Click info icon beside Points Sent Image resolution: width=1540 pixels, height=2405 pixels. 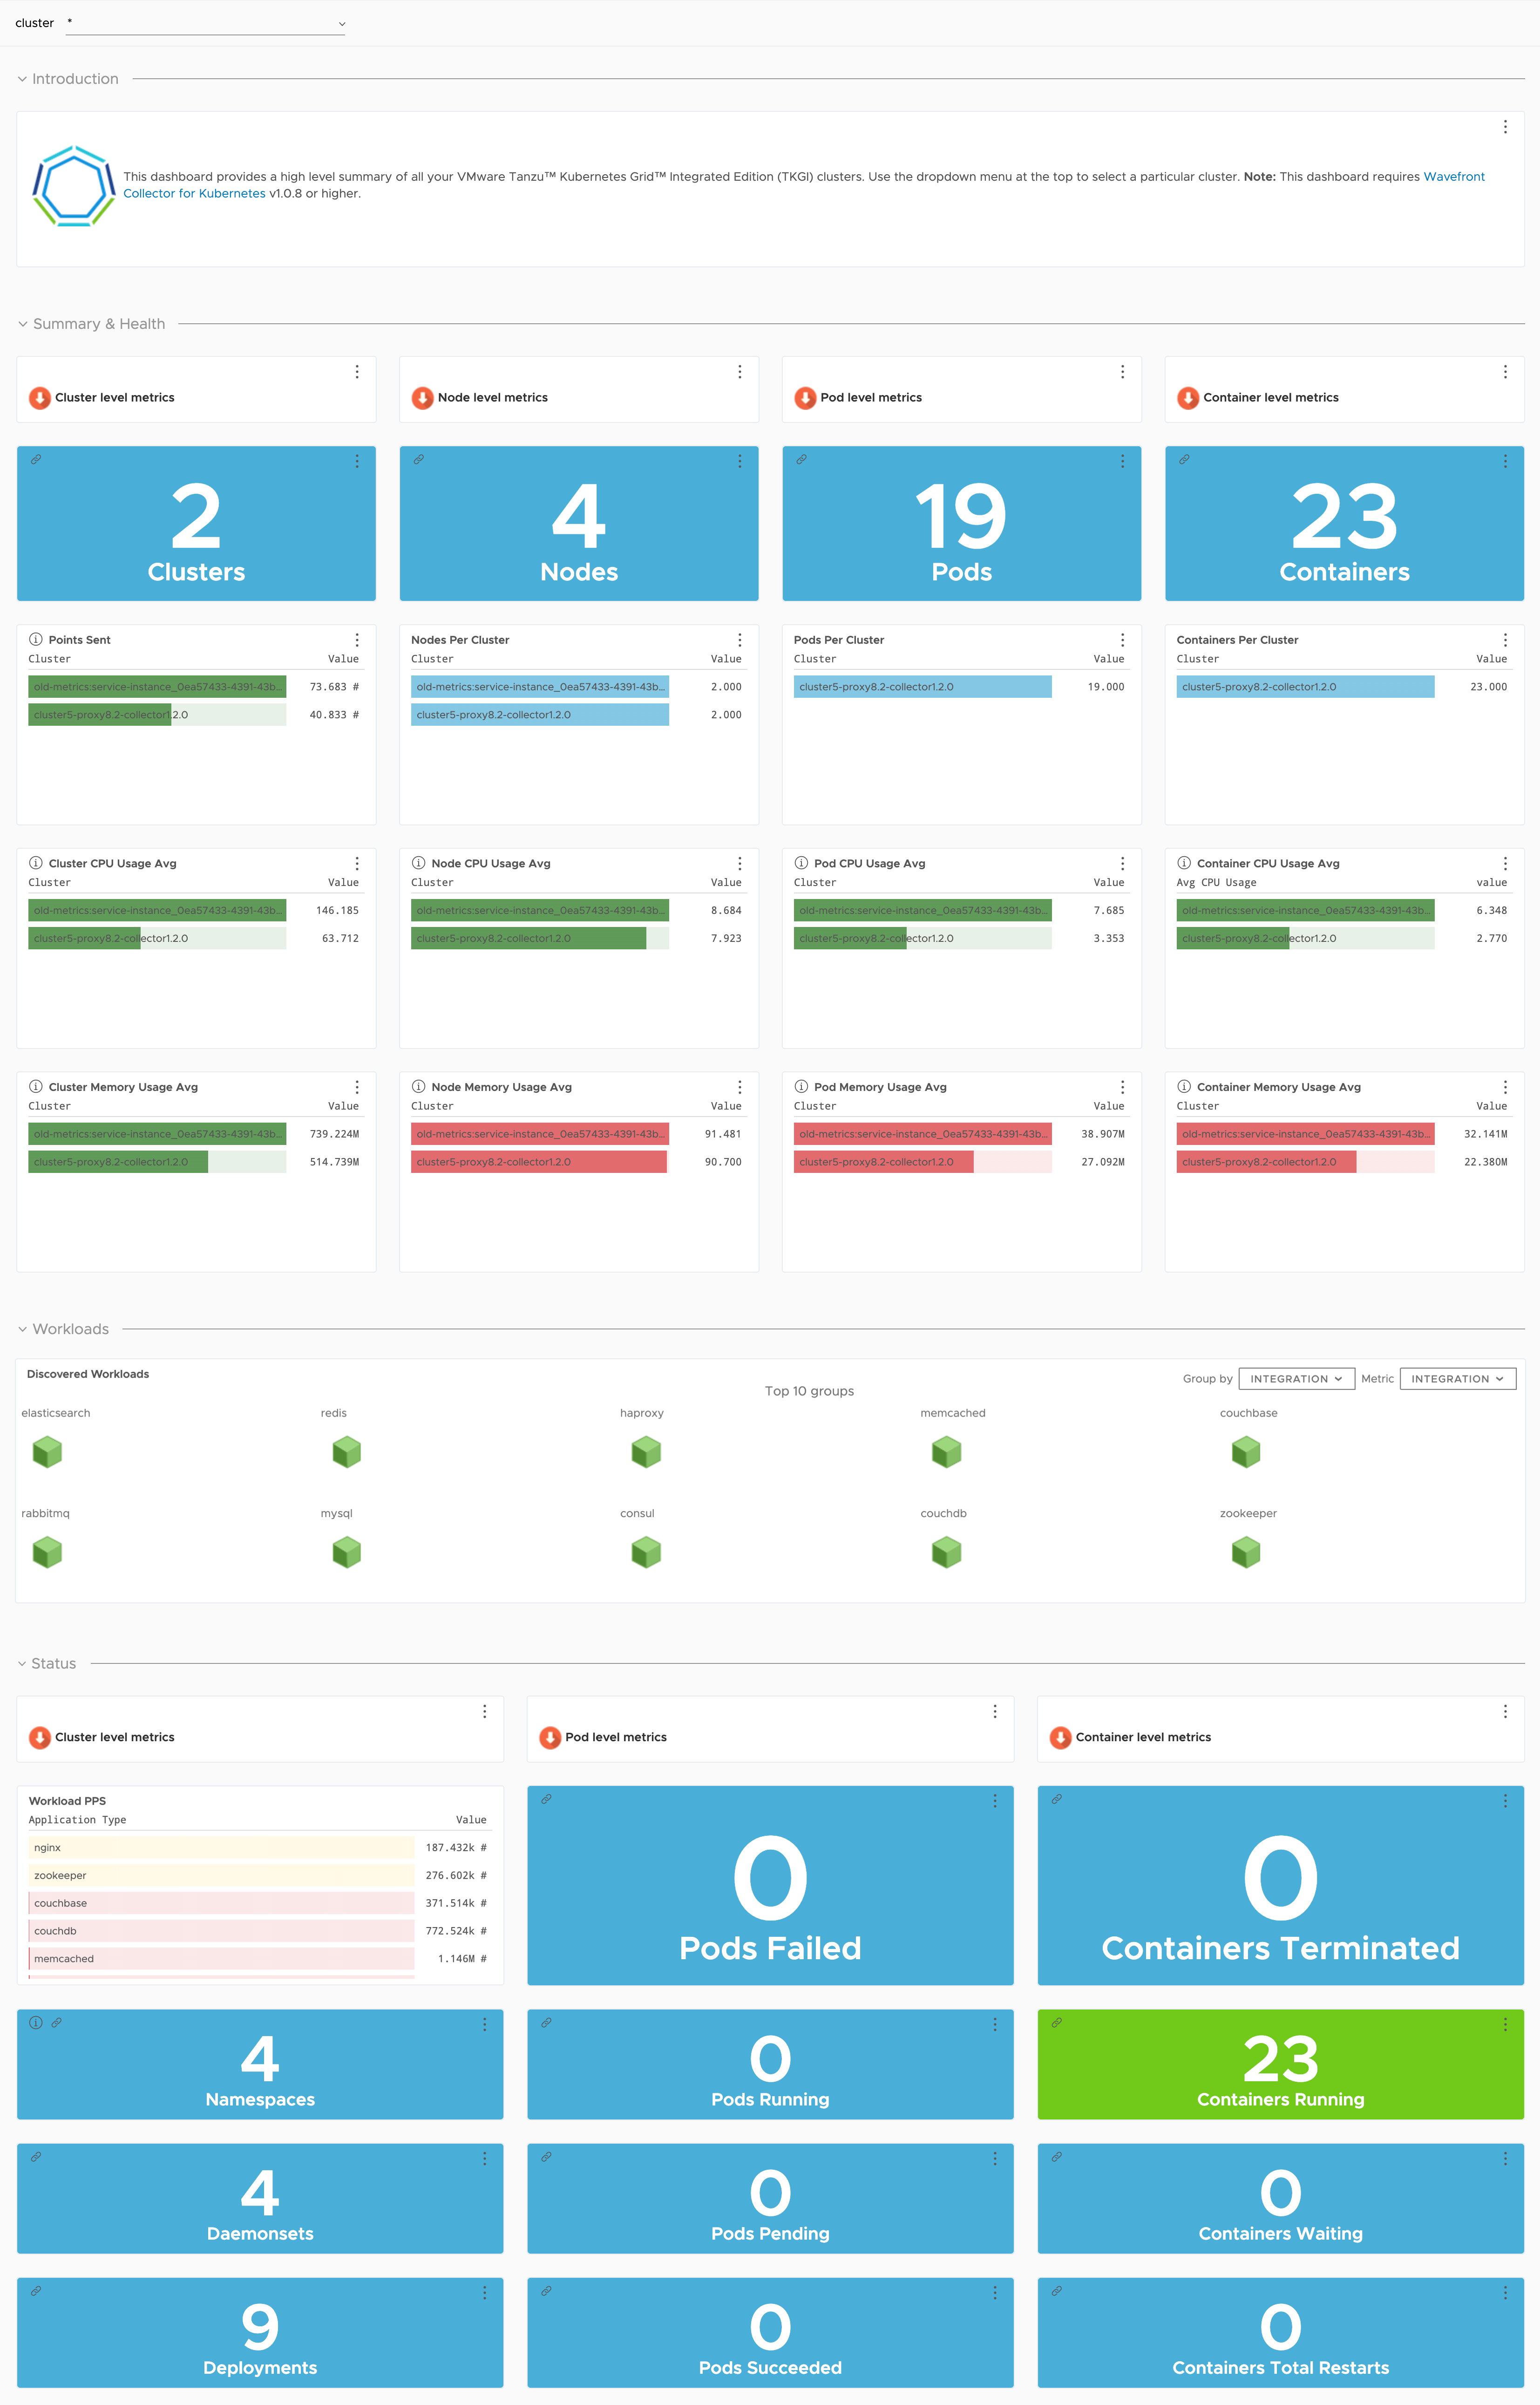[36, 639]
